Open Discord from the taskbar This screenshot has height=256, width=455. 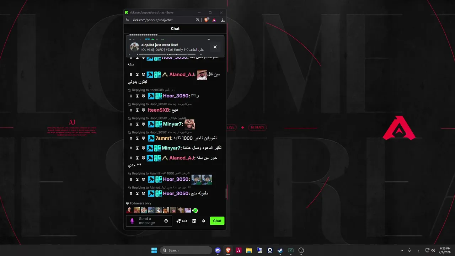(x=218, y=250)
